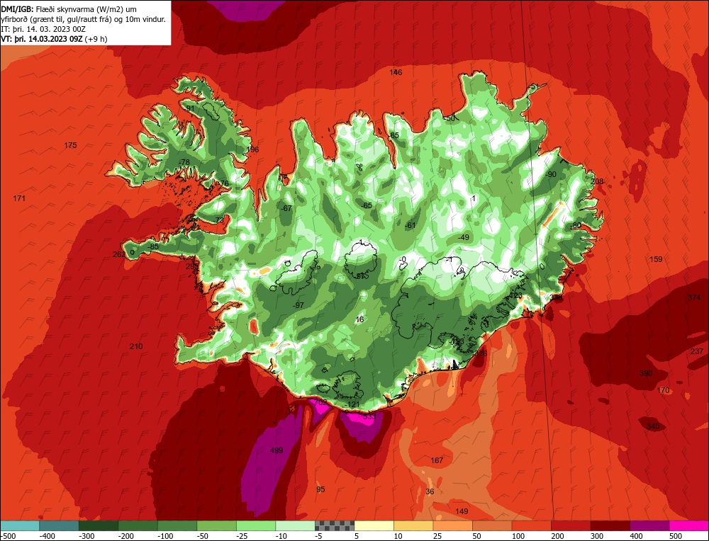The width and height of the screenshot is (709, 541).
Task: Click the magenta swatch right of 500
Action: 688,525
